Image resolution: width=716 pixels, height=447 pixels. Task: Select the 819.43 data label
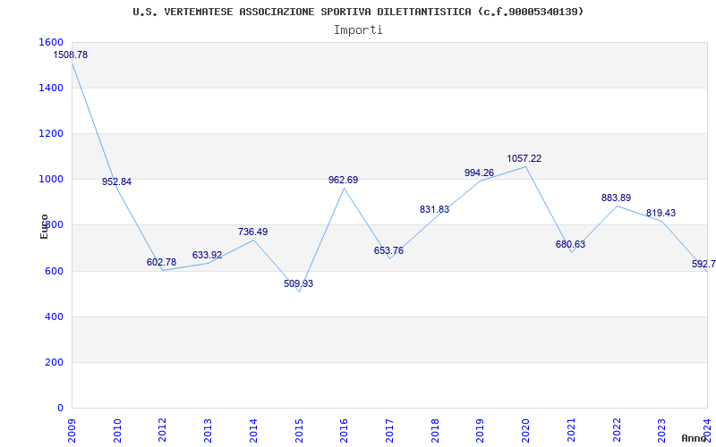661,213
